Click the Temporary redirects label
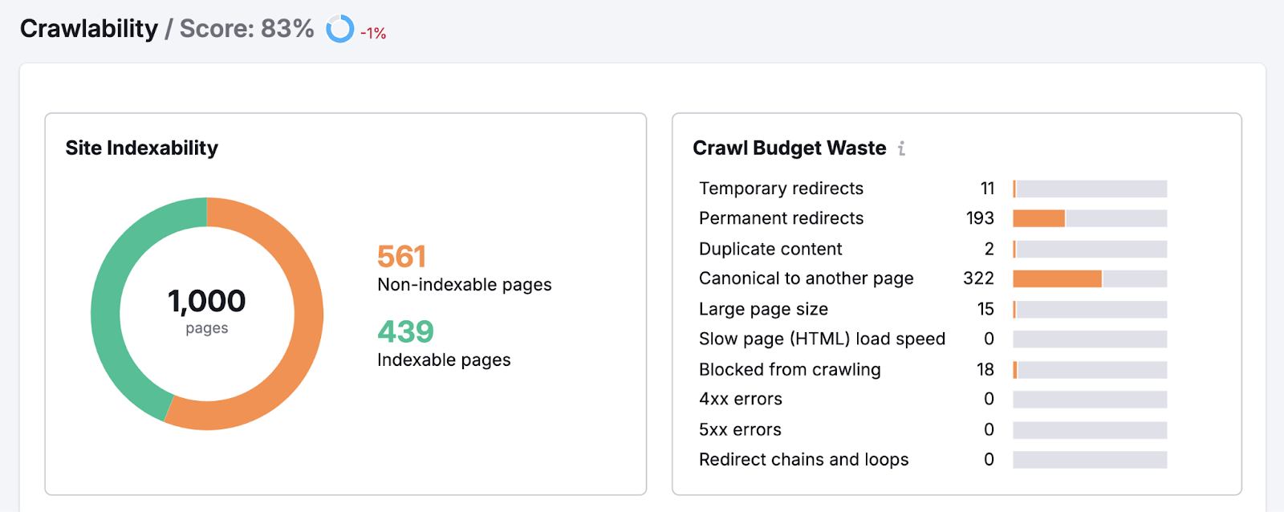The height and width of the screenshot is (512, 1284). (781, 189)
